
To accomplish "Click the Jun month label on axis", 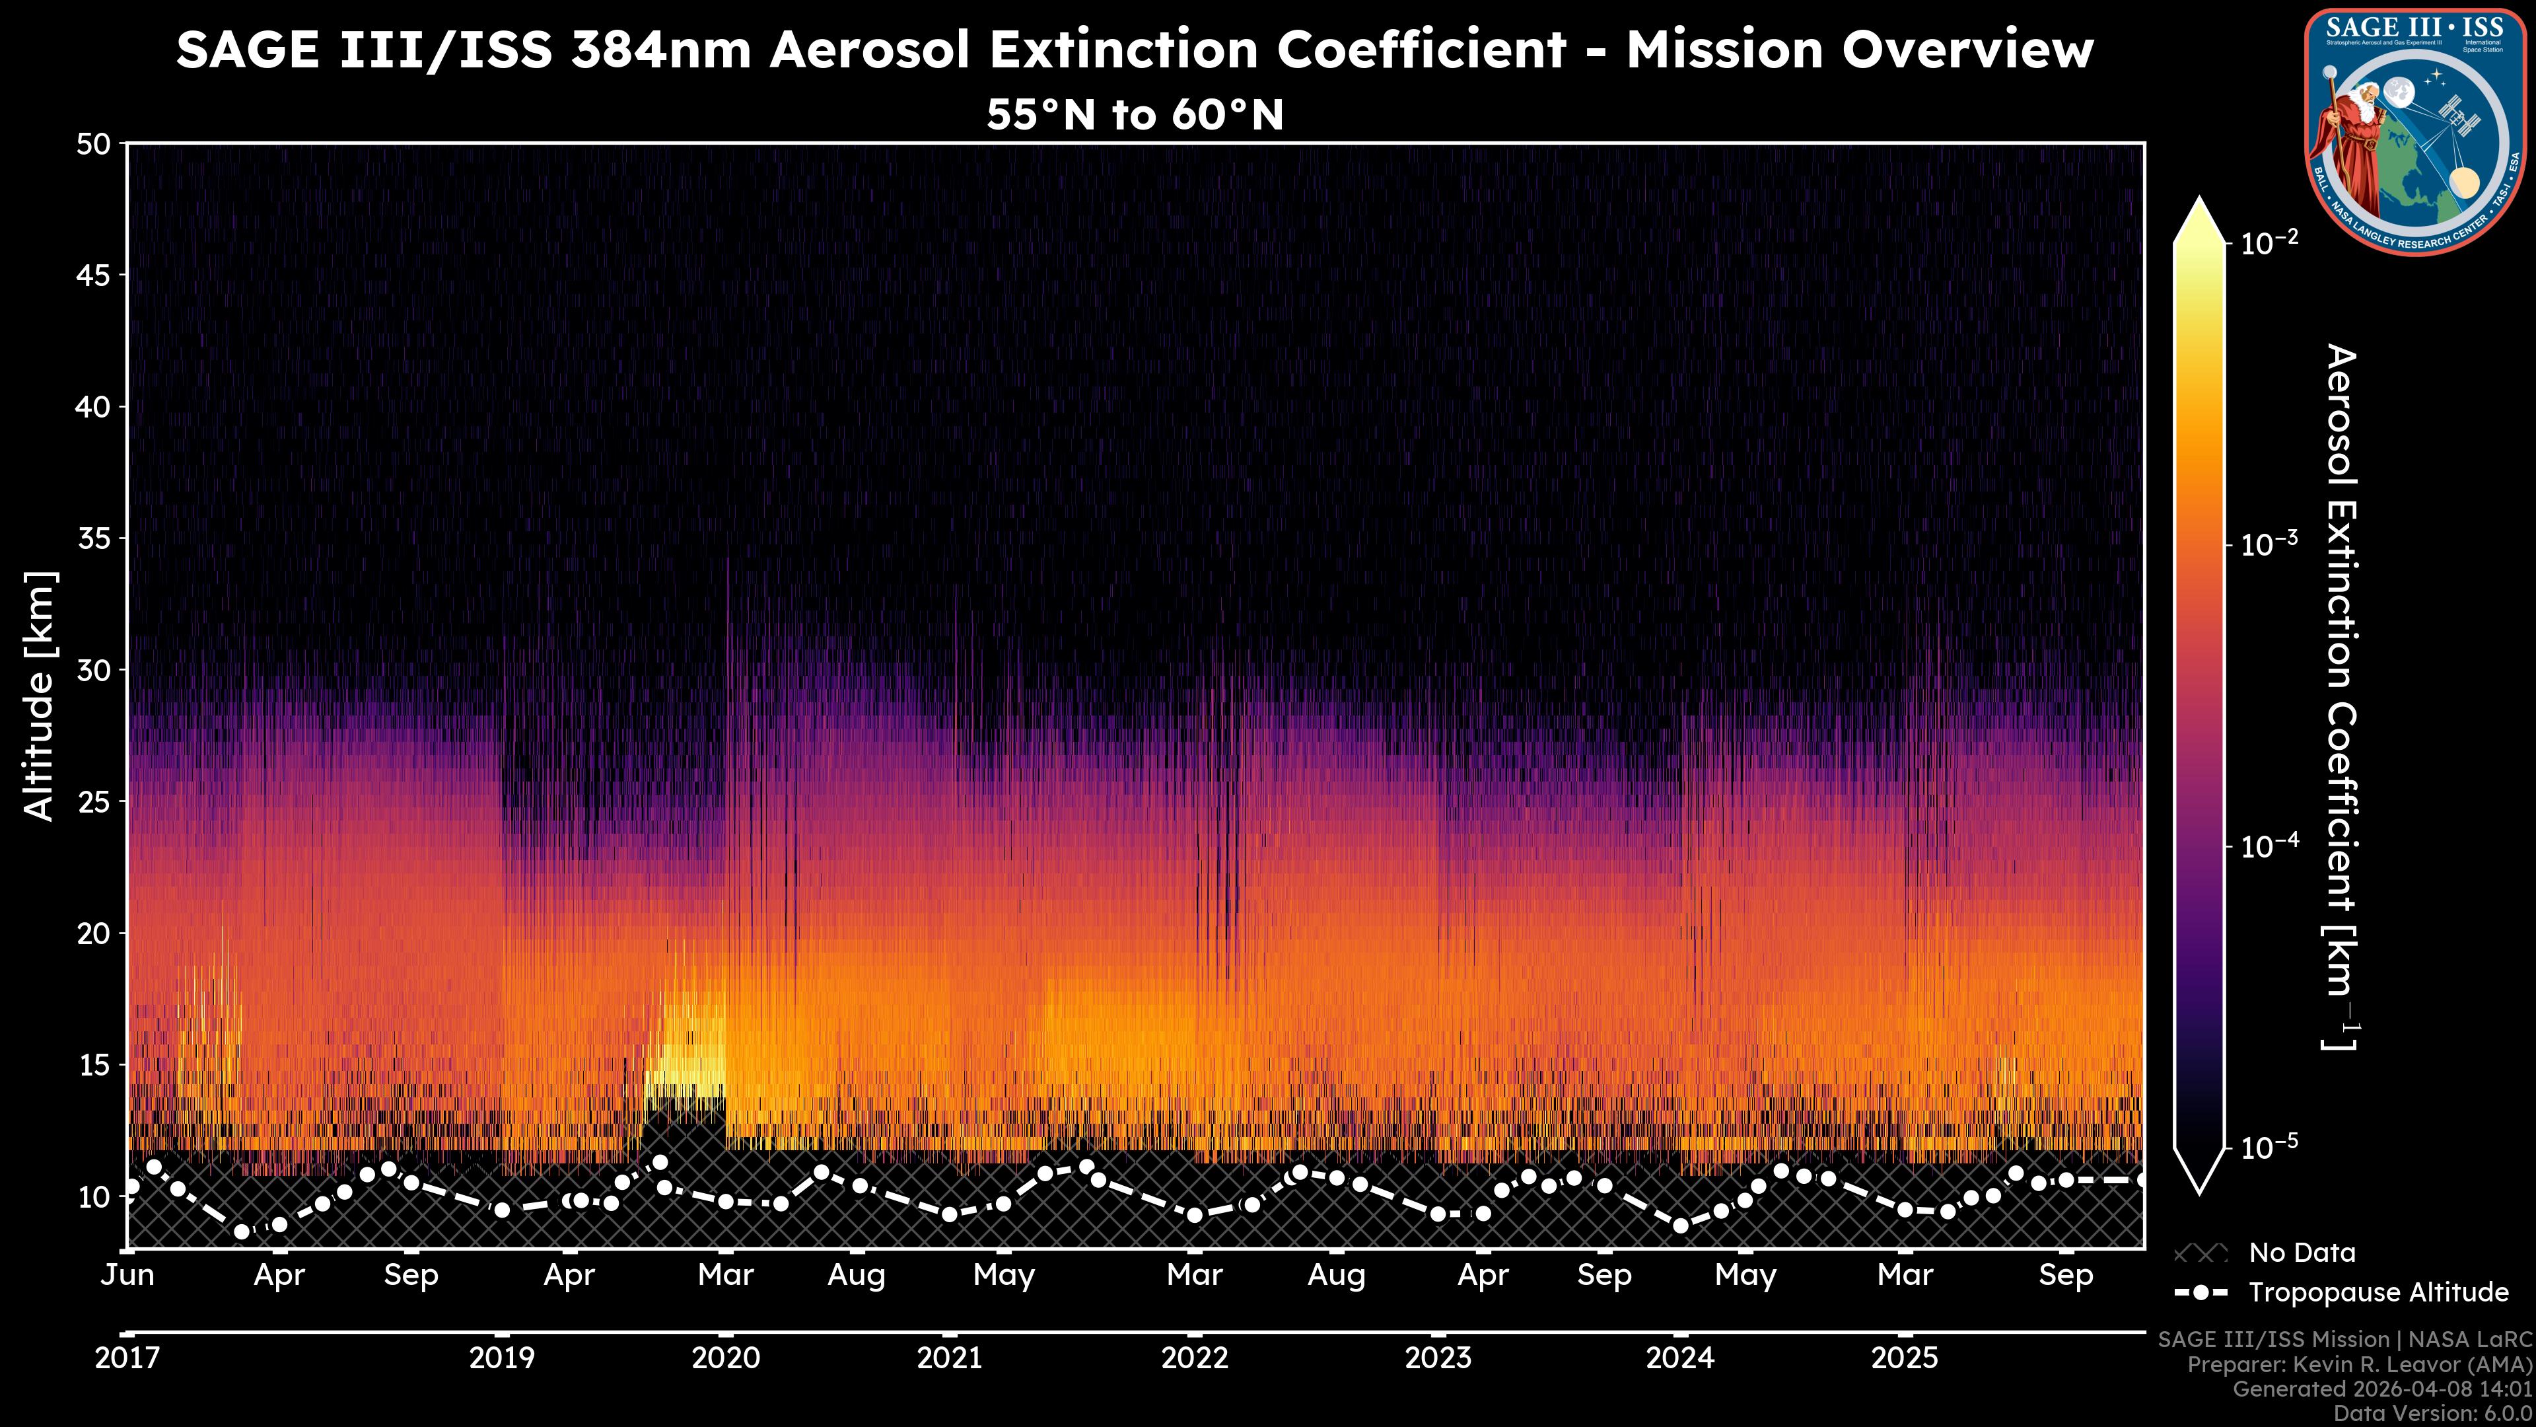I will [128, 1275].
